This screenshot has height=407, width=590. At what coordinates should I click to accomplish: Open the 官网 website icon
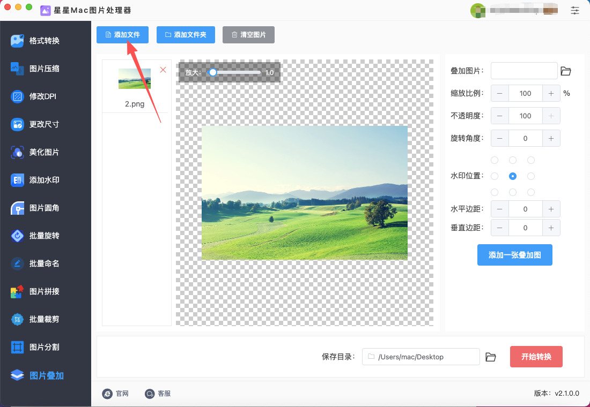(x=107, y=394)
